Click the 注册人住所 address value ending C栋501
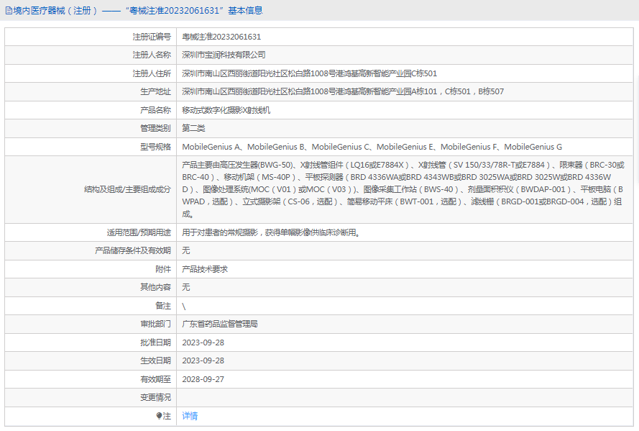Screen dimensions: 639x431 [x=309, y=73]
